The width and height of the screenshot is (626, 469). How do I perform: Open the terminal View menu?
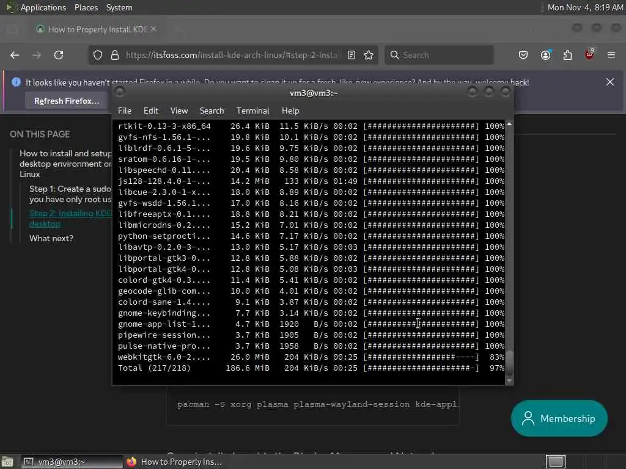click(x=179, y=111)
